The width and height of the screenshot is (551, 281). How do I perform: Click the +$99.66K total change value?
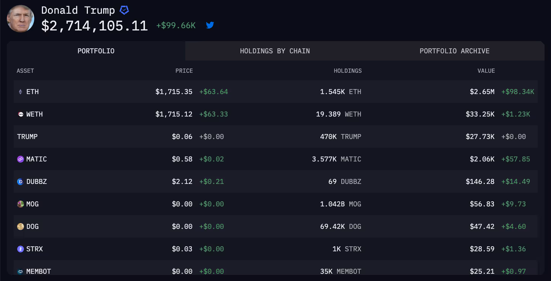click(x=176, y=26)
